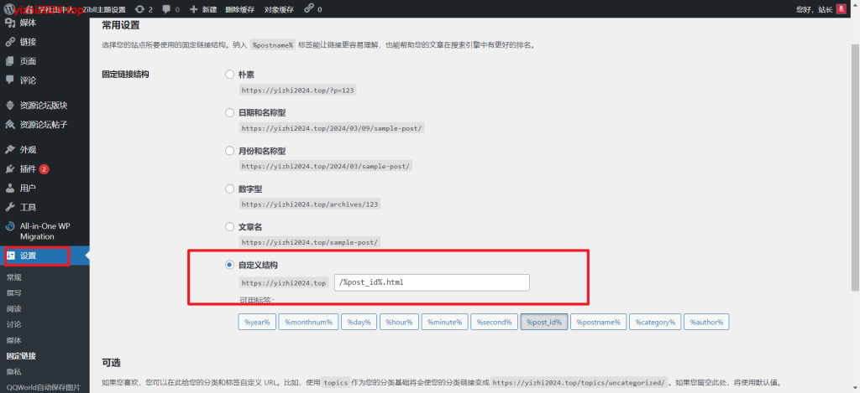Click the user avatar at top right
This screenshot has height=393, width=860.
[x=841, y=9]
